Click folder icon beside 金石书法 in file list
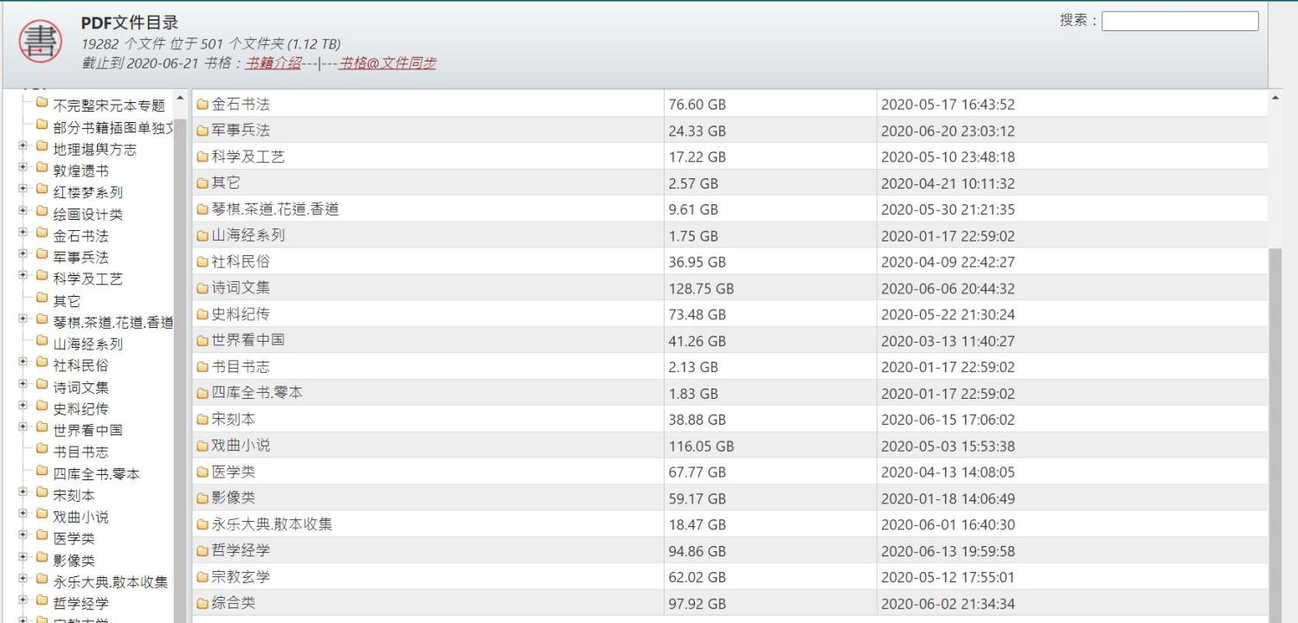 tap(202, 105)
